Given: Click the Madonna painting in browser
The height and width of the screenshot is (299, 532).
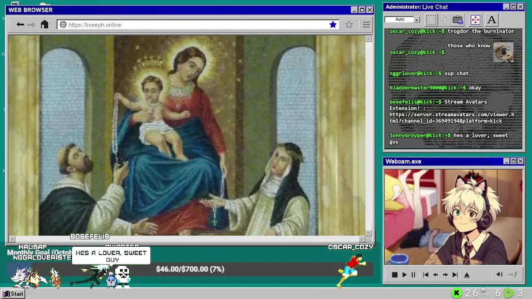Looking at the screenshot, I should coord(187,135).
